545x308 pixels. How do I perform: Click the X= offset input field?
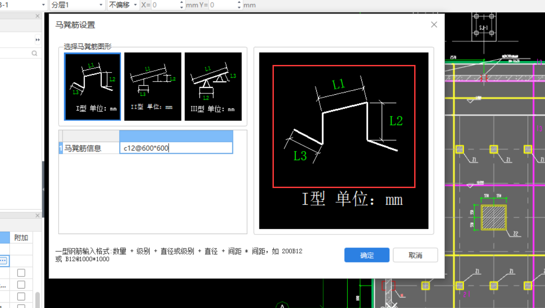165,5
